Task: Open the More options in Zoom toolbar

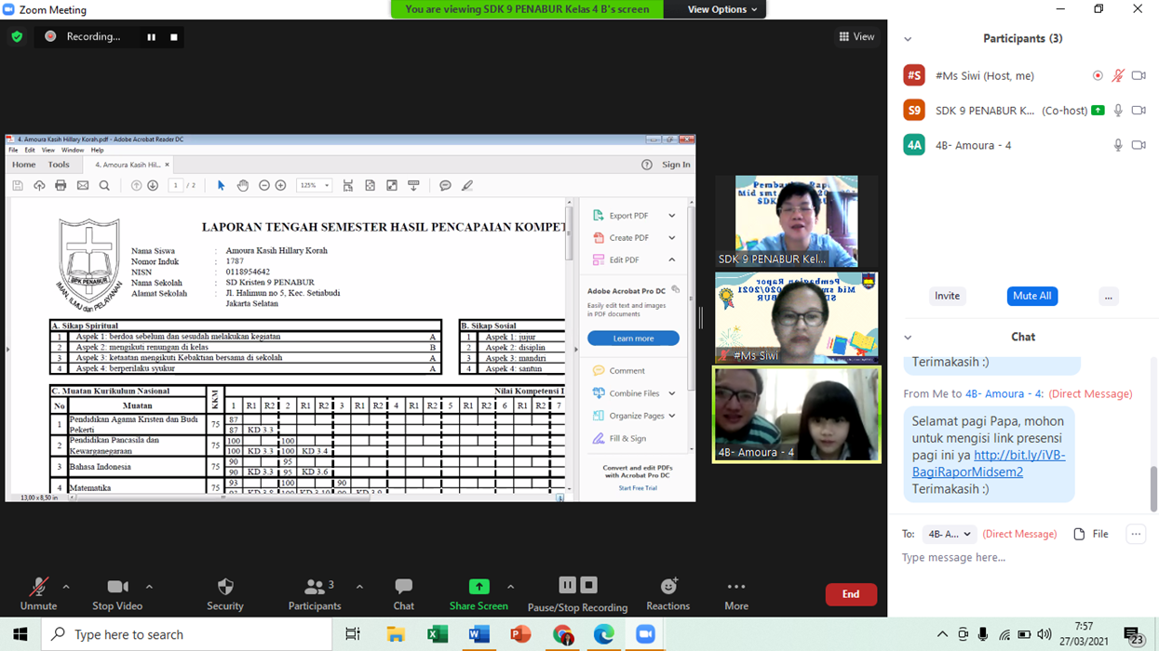Action: pyautogui.click(x=736, y=594)
